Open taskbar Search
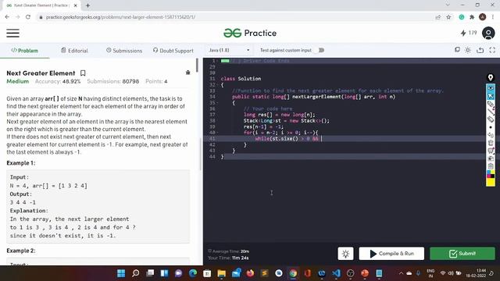This screenshot has width=500, height=281. point(135,273)
